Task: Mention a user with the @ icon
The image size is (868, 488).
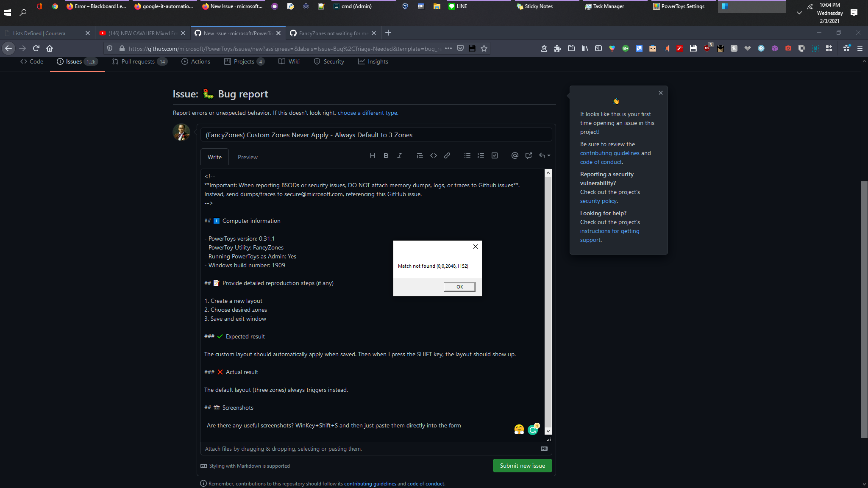Action: click(515, 155)
